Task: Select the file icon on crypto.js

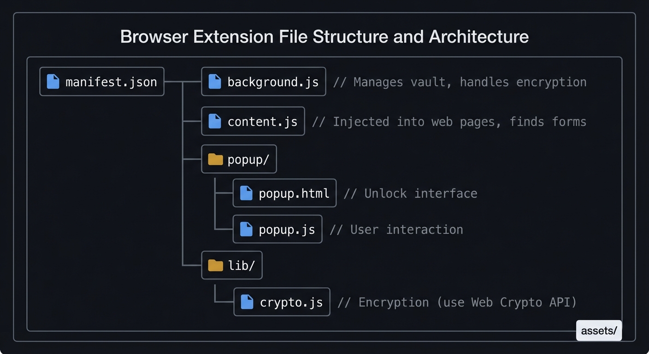Action: tap(247, 302)
